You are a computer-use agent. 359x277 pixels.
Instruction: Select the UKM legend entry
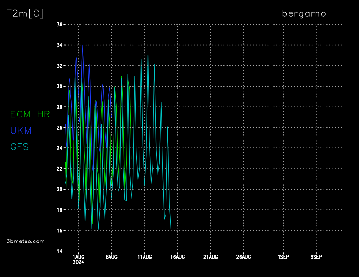pyautogui.click(x=21, y=130)
